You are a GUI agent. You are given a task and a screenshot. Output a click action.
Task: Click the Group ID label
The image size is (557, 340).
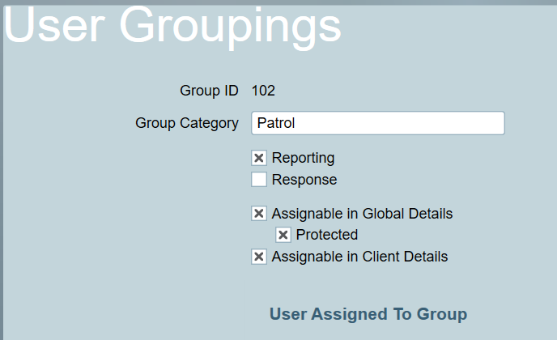[x=209, y=91]
